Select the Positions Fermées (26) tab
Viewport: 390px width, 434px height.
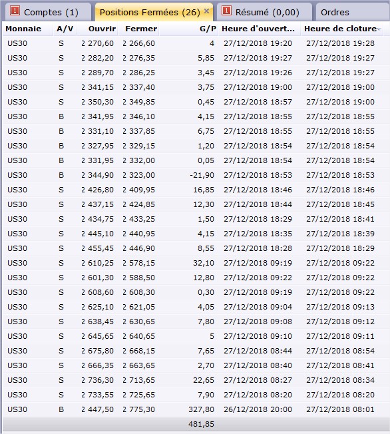154,12
